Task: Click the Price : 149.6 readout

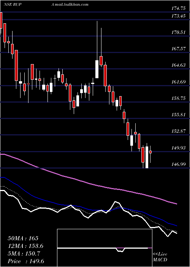Action: click(x=26, y=261)
